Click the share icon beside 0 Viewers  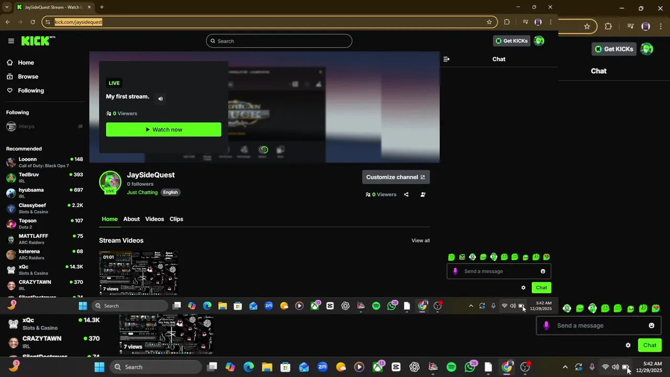(x=406, y=194)
